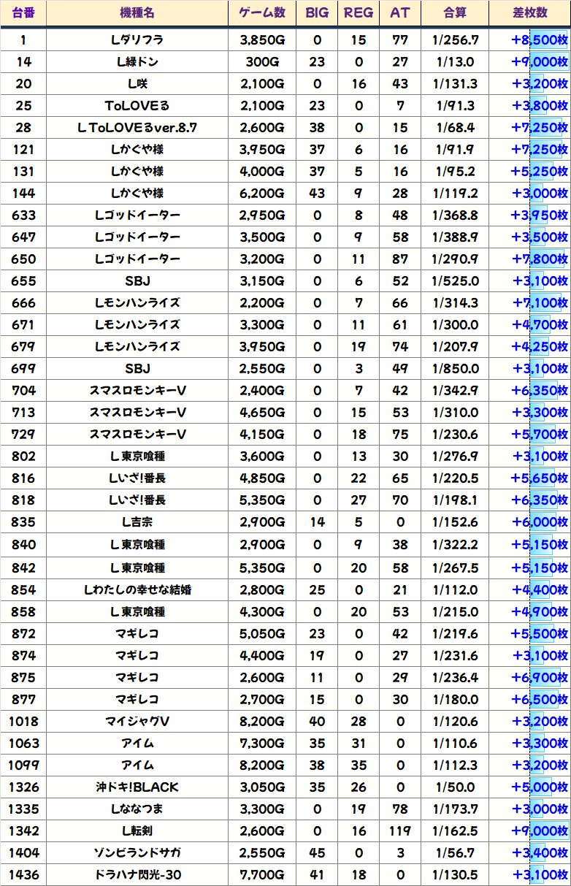Viewport: 571px width, 886px height.
Task: Click the 1/13.0 combined rate
Action: 456,62
